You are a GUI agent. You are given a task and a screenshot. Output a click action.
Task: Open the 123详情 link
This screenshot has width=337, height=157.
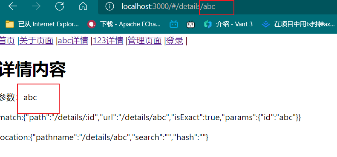[x=108, y=40]
